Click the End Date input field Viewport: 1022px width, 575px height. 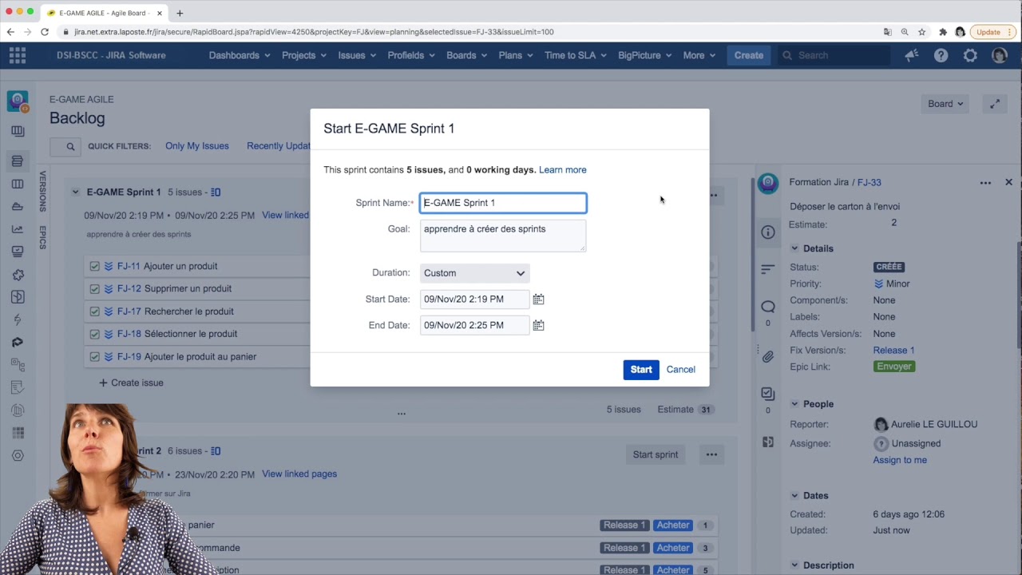pos(474,325)
